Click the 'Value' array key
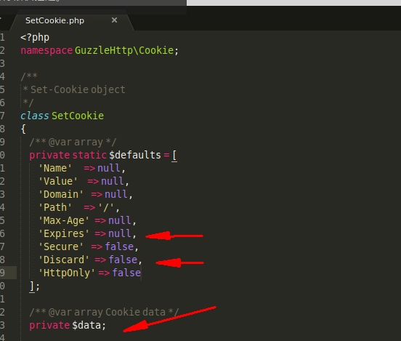This screenshot has height=341, width=401. [x=58, y=181]
